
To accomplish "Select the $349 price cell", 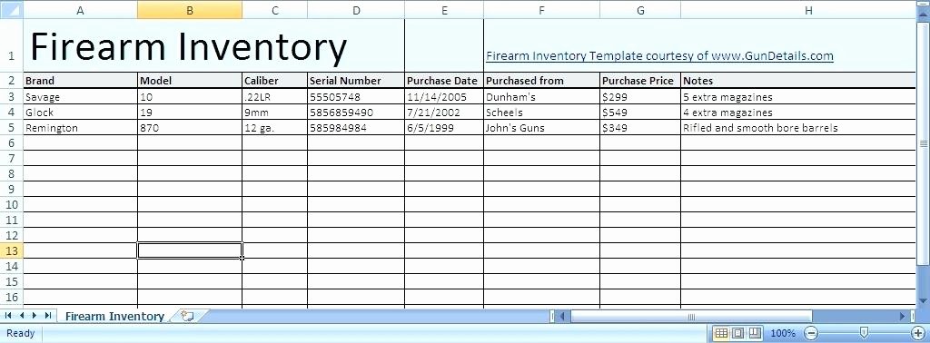I will pos(640,127).
